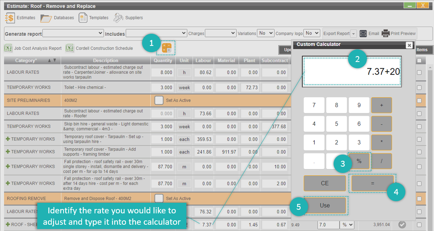Open the Company logo dropdown

312,33
